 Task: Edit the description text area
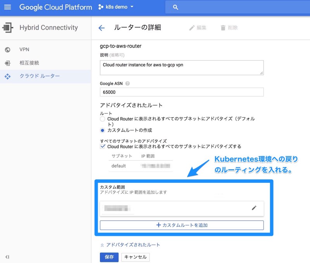(x=182, y=68)
